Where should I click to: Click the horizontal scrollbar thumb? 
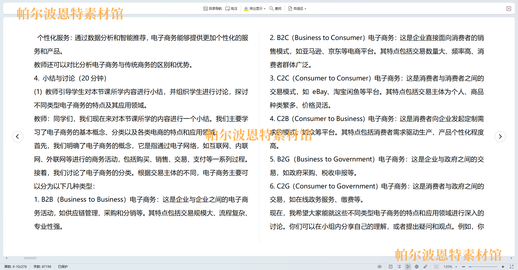(x=30, y=258)
